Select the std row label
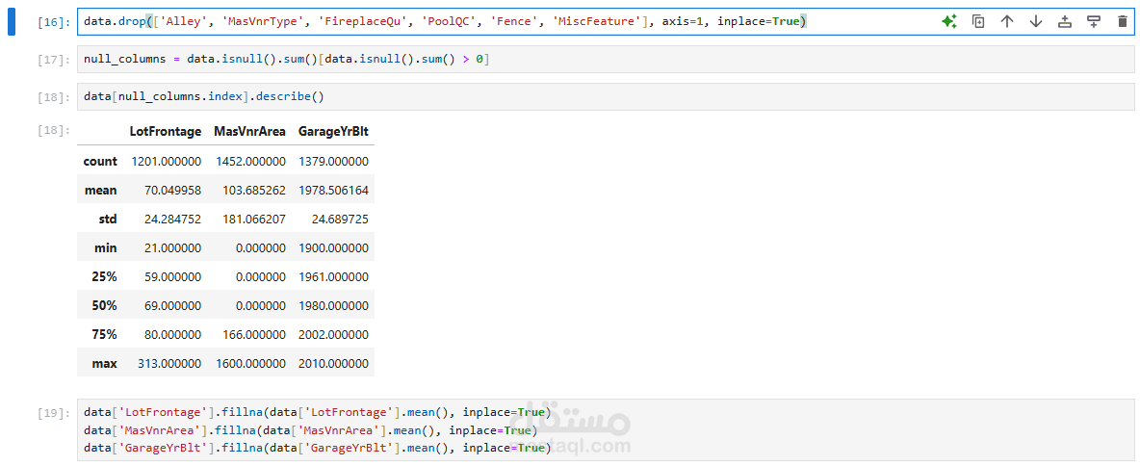Image resolution: width=1140 pixels, height=466 pixels. (108, 219)
